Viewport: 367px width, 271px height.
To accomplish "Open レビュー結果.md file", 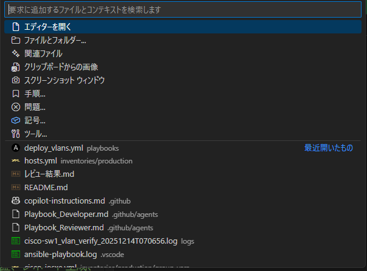I will (x=49, y=174).
